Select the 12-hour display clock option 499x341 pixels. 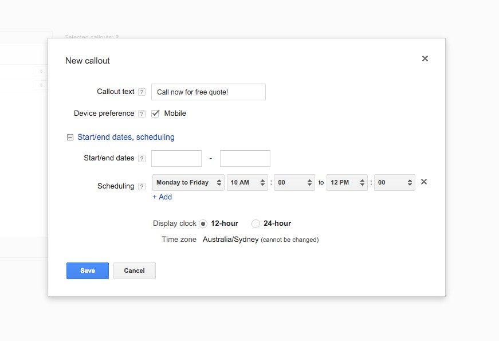(x=203, y=224)
